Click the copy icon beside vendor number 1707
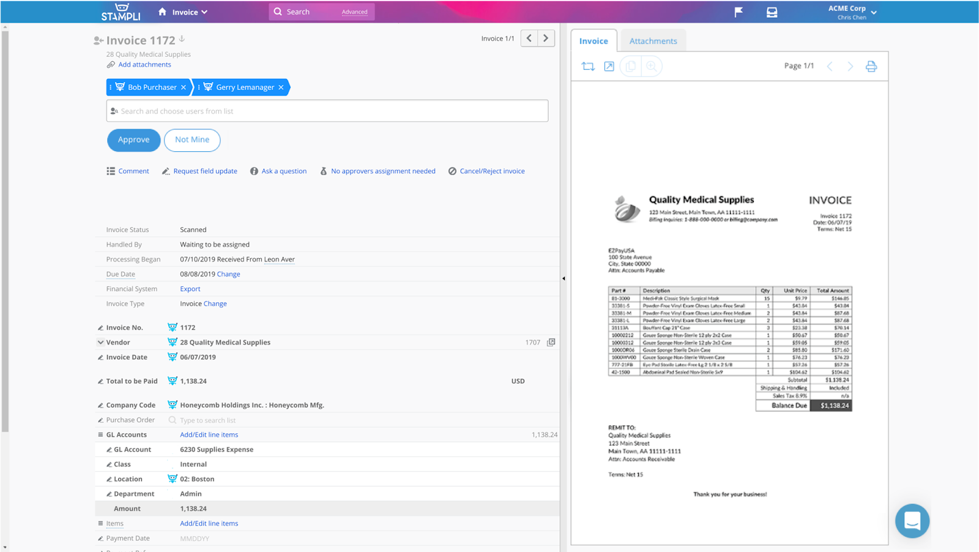The image size is (979, 552). (551, 342)
